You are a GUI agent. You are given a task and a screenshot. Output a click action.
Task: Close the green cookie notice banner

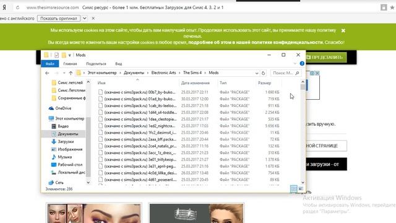343,30
